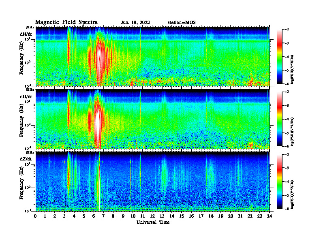This screenshot has width=321, height=248.
Task: Click the hour 15 tick label on time axis
Action: (x=182, y=216)
